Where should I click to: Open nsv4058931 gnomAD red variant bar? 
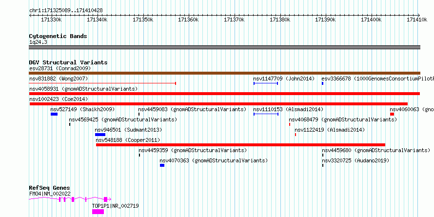(224, 94)
